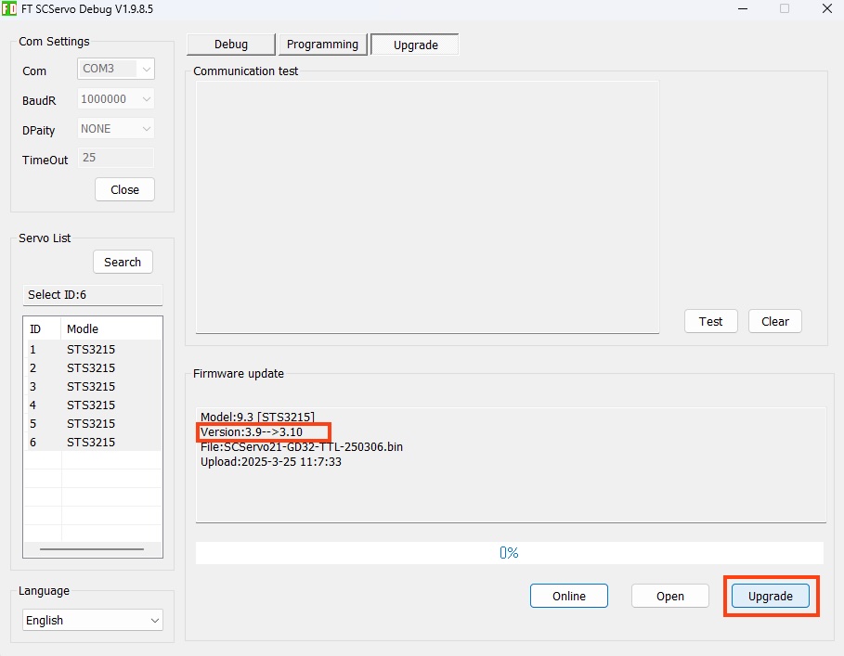Open the Programming tab
Viewport: 844px width, 656px height.
click(x=322, y=45)
